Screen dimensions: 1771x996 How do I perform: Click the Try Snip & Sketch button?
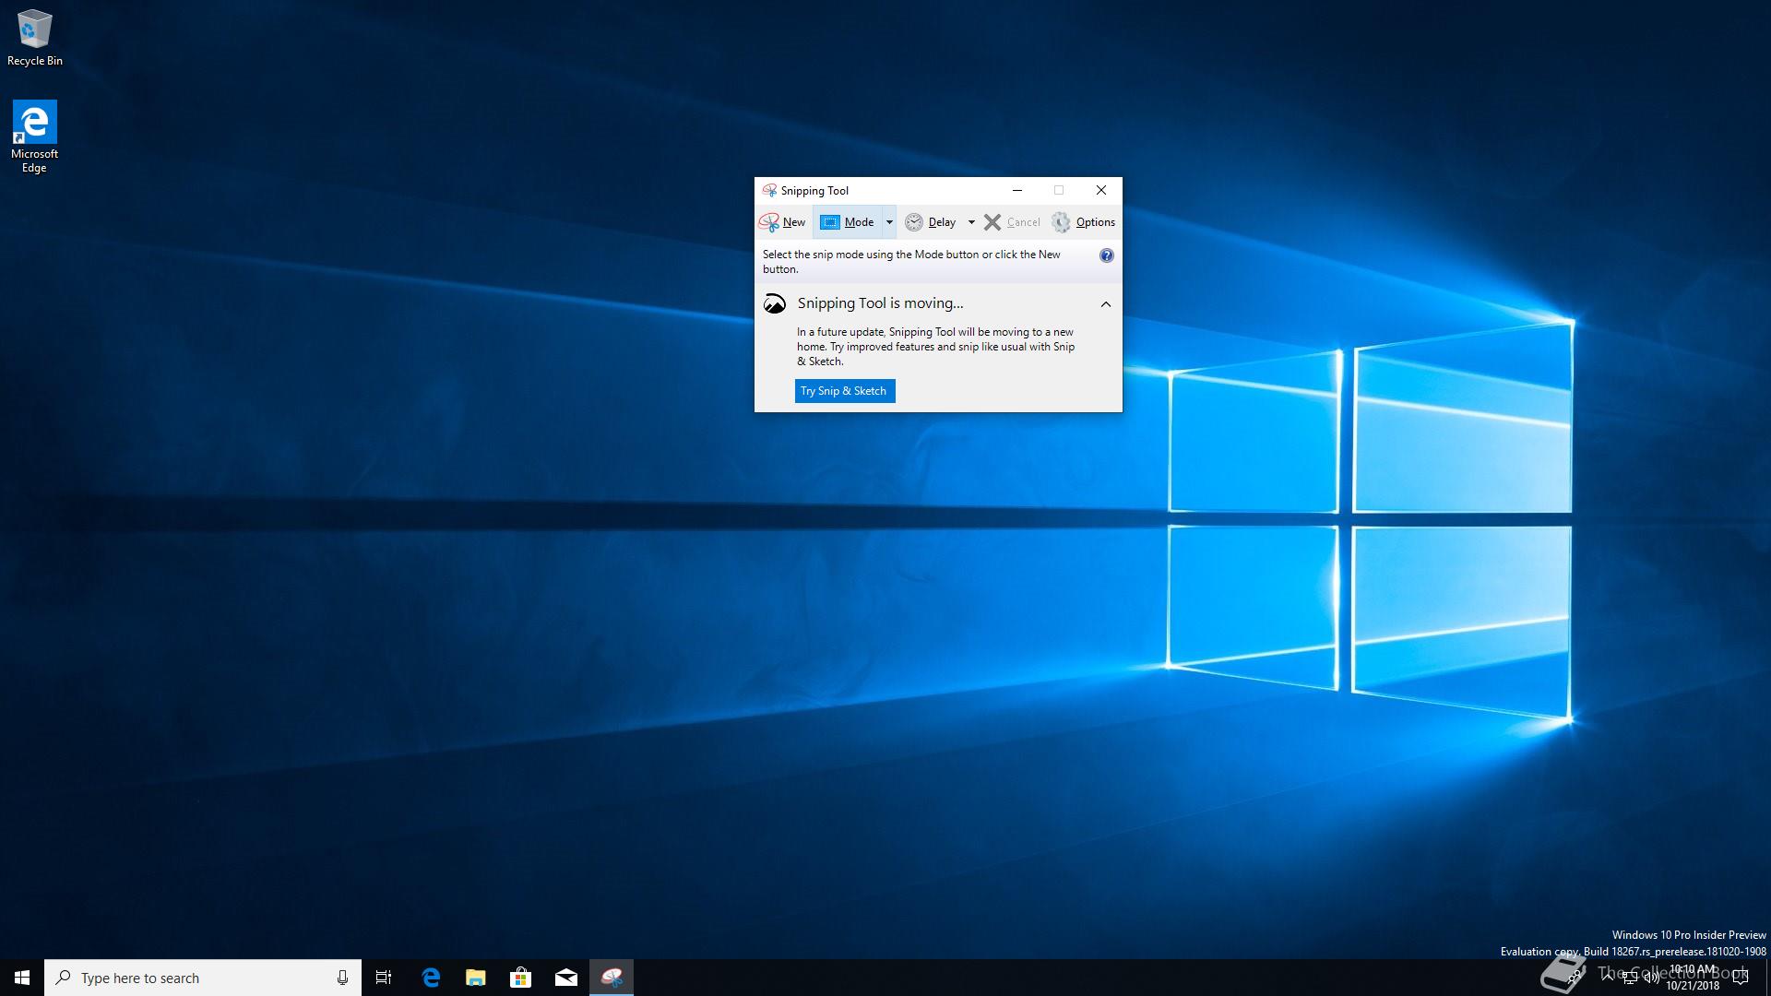[x=844, y=391]
